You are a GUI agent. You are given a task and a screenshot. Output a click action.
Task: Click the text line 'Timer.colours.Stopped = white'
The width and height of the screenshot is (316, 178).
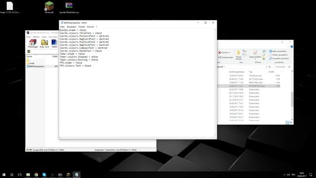[79, 57]
